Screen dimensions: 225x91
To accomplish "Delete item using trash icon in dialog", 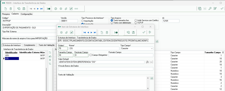I will point(107,32).
